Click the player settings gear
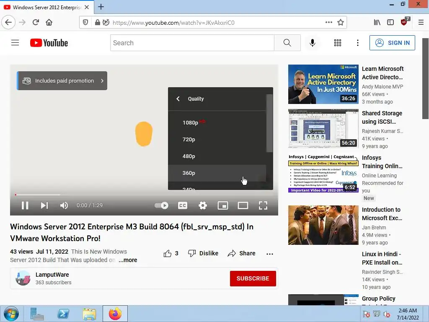 coord(203,205)
